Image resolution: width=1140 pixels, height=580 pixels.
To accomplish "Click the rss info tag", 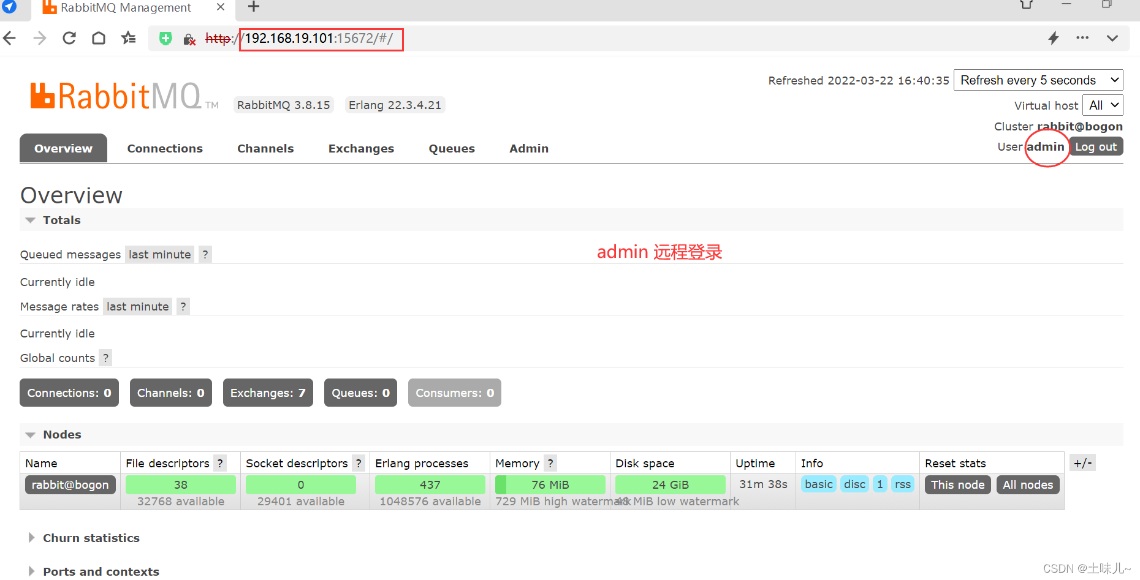I will click(903, 484).
